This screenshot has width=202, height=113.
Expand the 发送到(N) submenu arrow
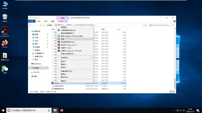[92, 57]
